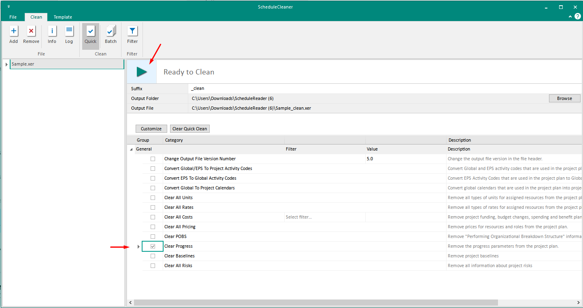Open the quick access toolbar dropdown

[x=9, y=7]
